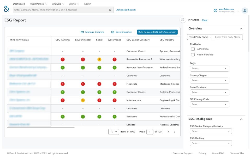Open the Third Parties menu

(x=38, y=4)
